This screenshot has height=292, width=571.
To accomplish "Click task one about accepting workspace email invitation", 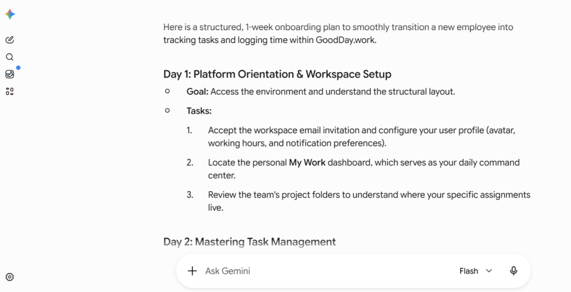I will tap(361, 137).
